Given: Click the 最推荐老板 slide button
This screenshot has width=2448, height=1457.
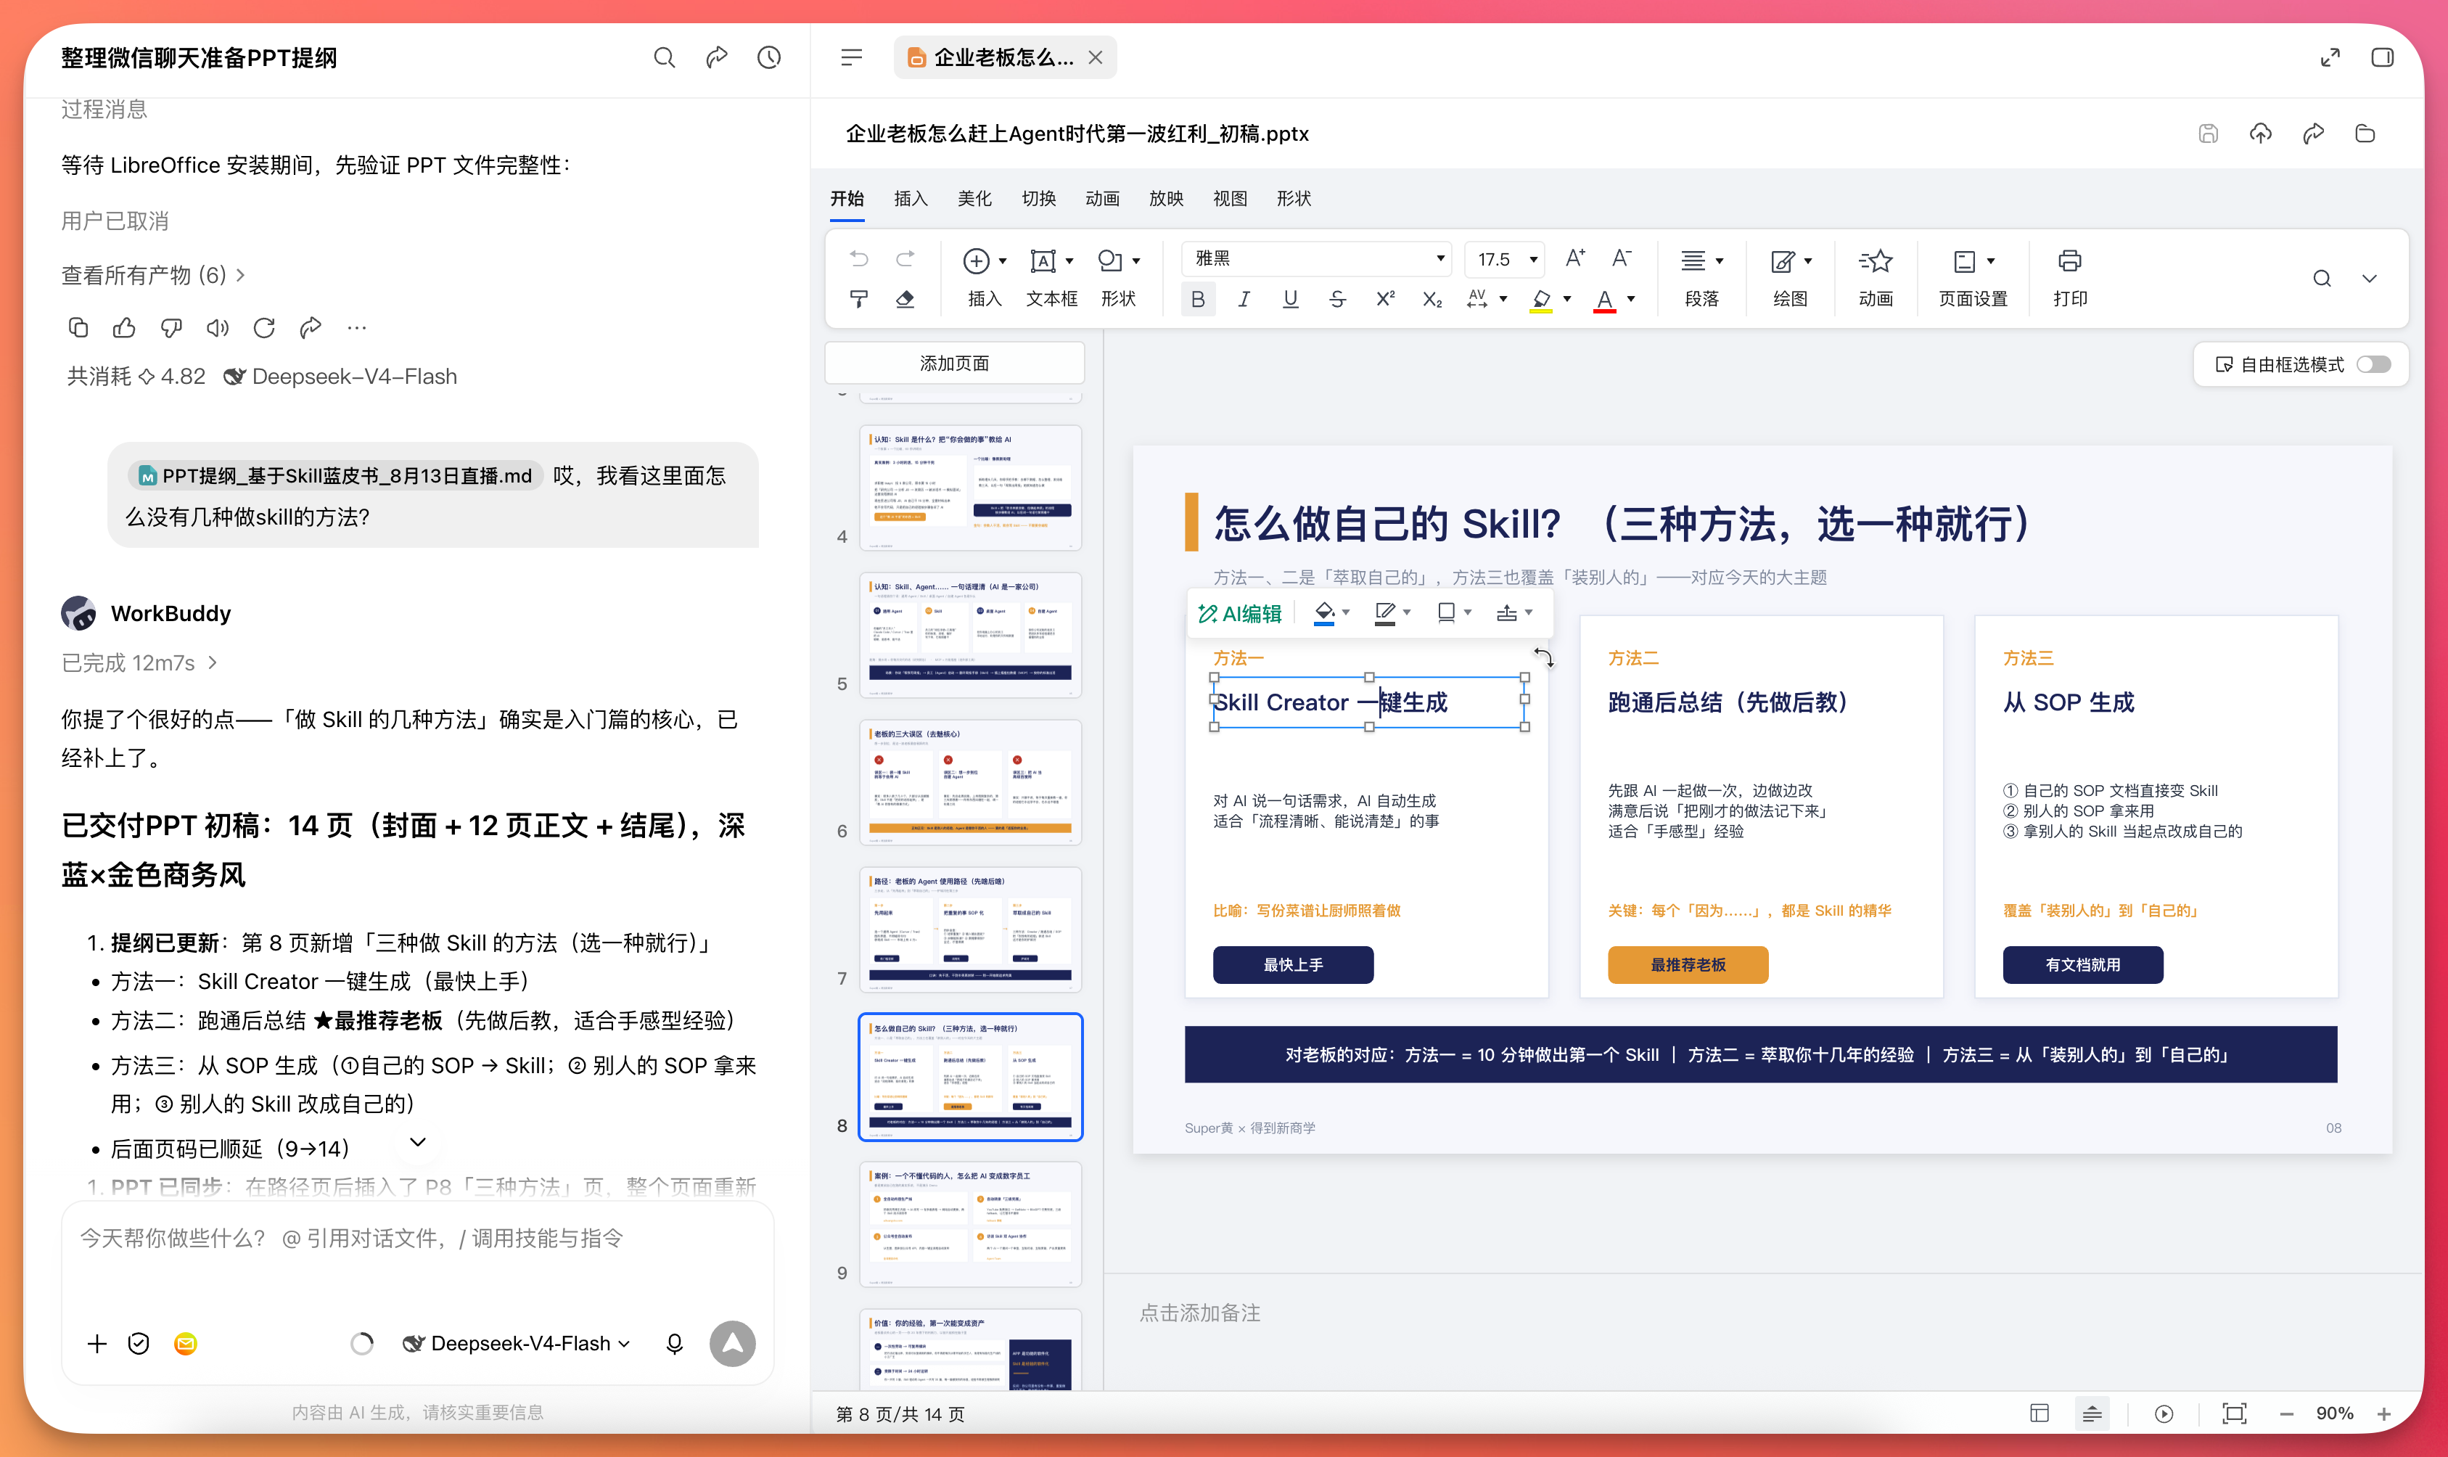Looking at the screenshot, I should [x=1688, y=964].
